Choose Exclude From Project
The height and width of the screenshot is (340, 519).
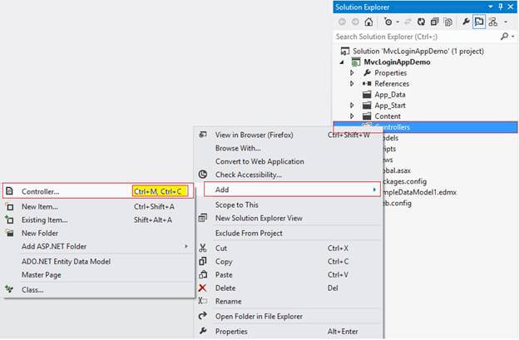[287, 233]
